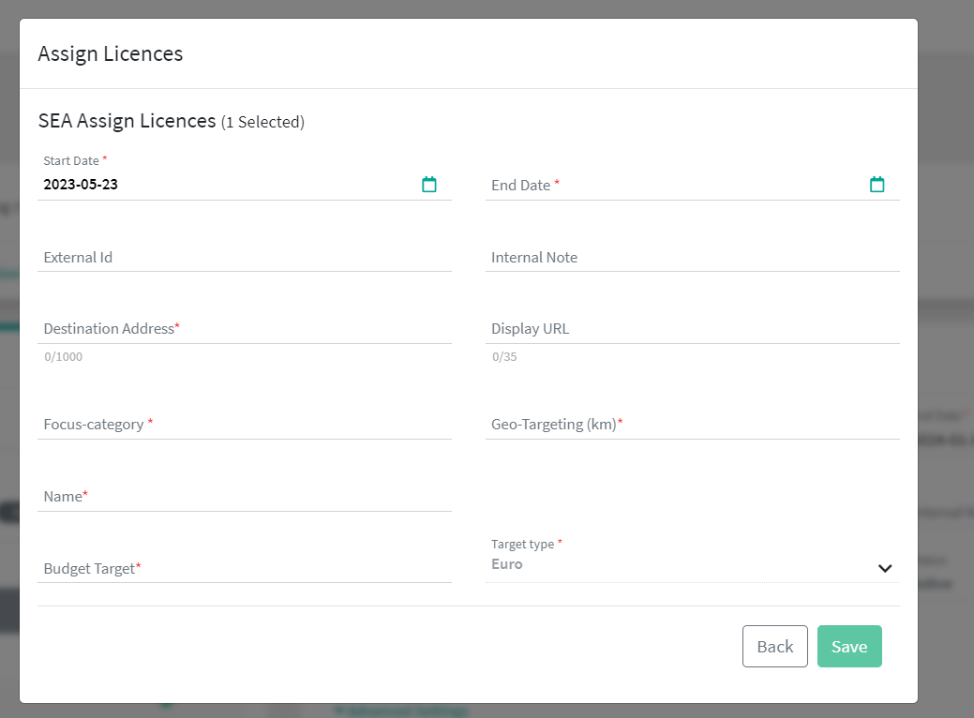The height and width of the screenshot is (718, 974).
Task: Click the Assign Licences dialog title
Action: coord(111,54)
